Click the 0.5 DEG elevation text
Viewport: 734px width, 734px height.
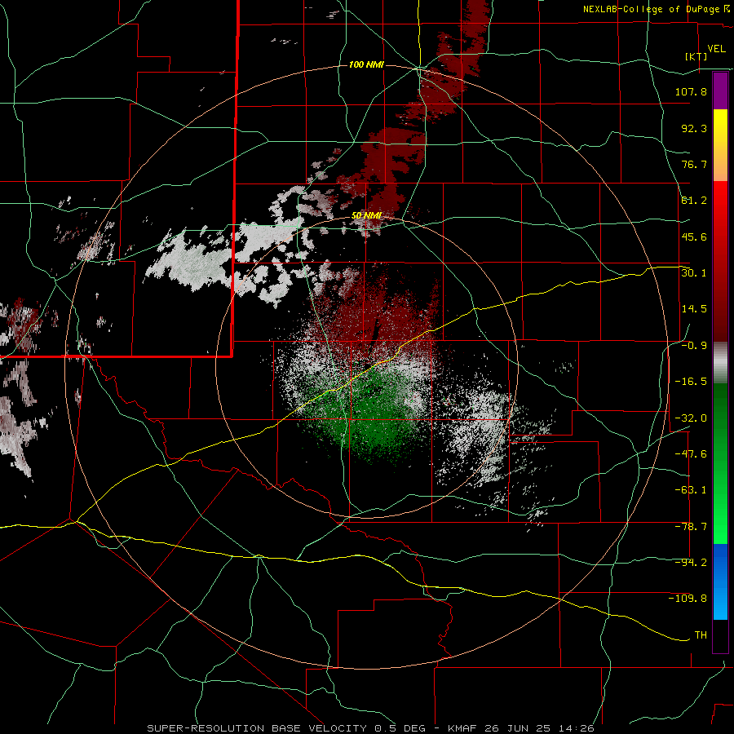coord(400,728)
